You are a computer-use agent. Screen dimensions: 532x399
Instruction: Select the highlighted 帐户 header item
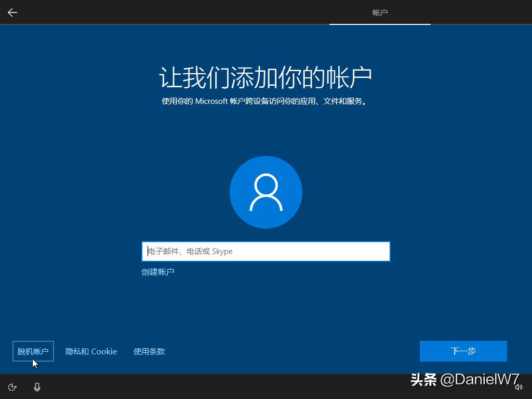click(380, 12)
